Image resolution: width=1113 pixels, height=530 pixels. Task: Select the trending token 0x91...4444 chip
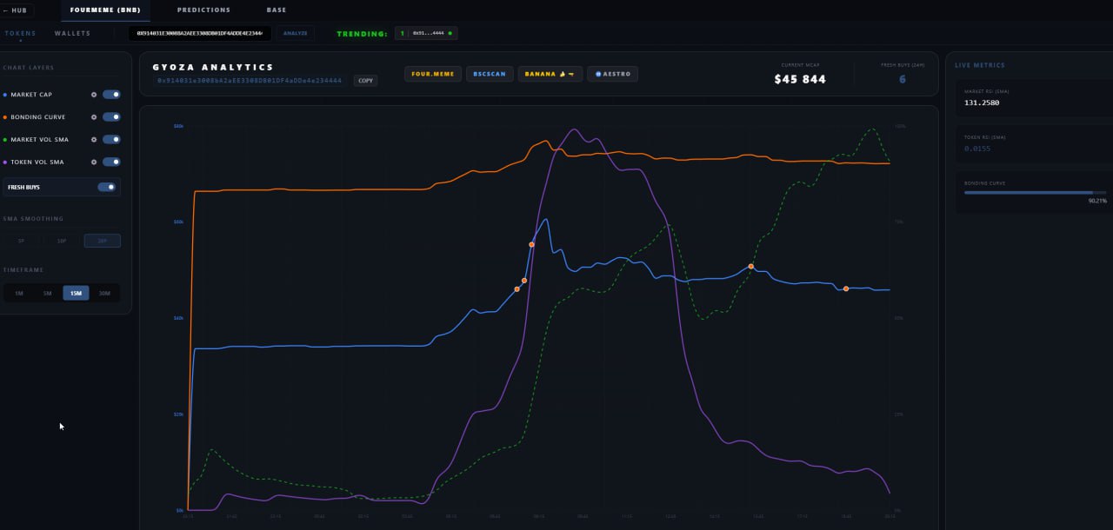[x=426, y=33]
